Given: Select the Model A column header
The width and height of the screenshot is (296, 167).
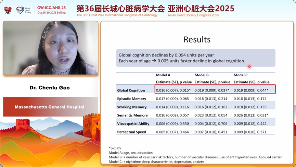Looking at the screenshot, I should click(163, 75).
